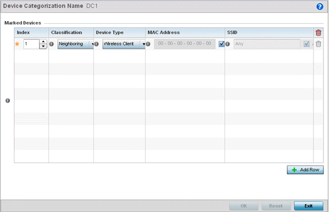Click the Reset button
Image resolution: width=329 pixels, height=212 pixels.
[x=276, y=206]
